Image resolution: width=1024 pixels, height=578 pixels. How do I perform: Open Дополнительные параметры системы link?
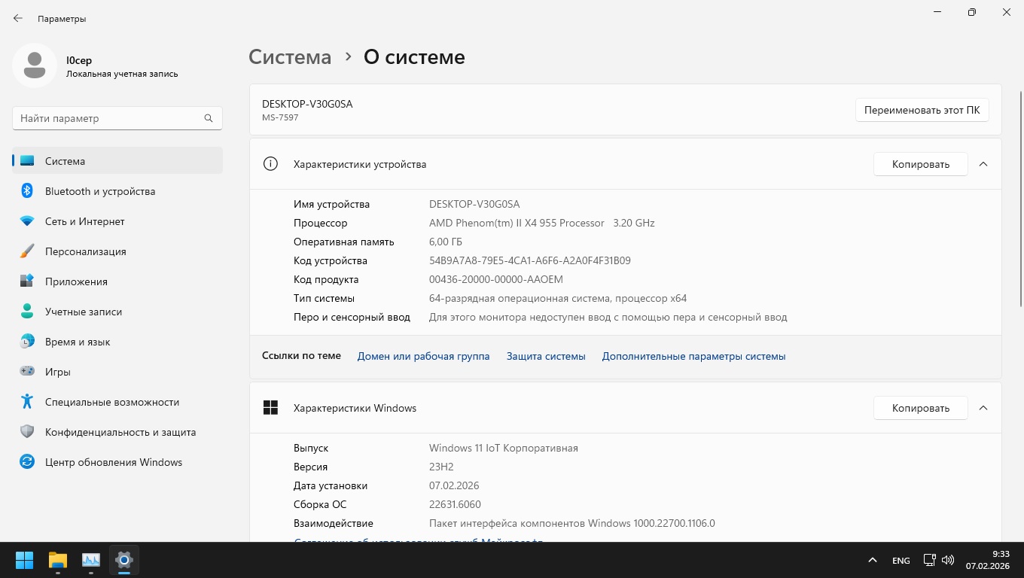[694, 356]
